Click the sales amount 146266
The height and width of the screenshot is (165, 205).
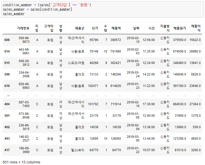click(x=116, y=74)
